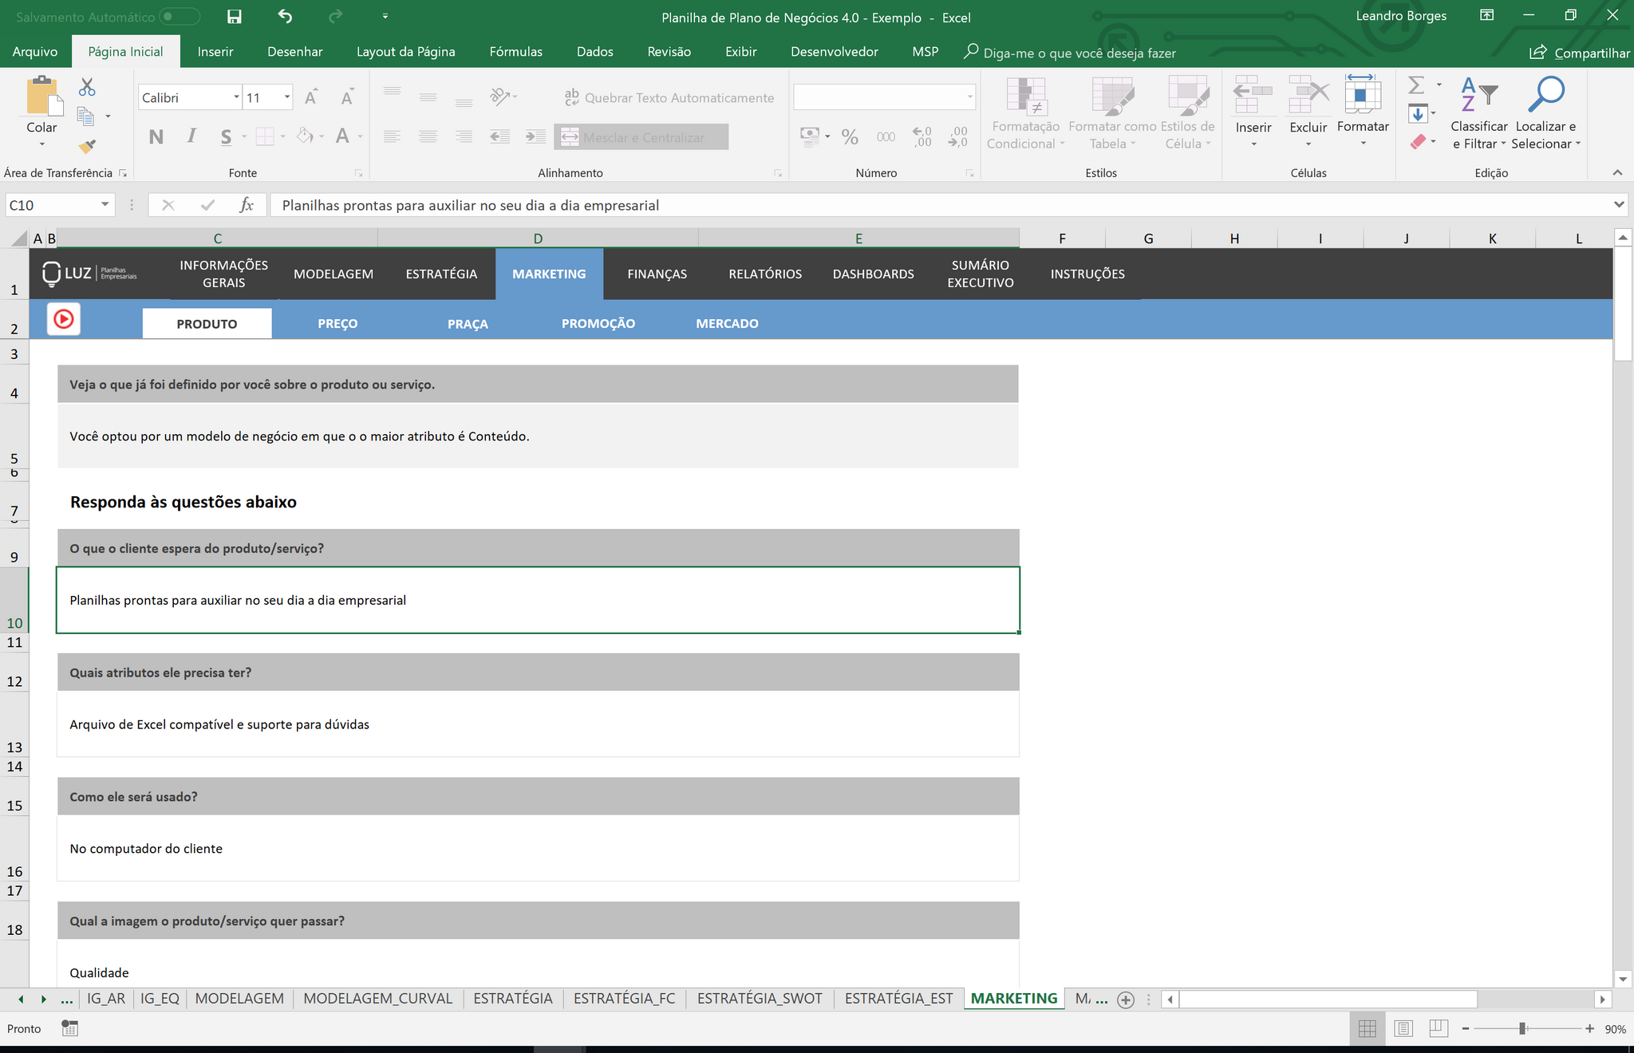1634x1053 pixels.
Task: Apply thousands separator (000) format
Action: (886, 137)
